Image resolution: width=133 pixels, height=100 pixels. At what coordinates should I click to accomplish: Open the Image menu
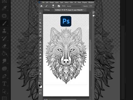[x=52, y=2]
